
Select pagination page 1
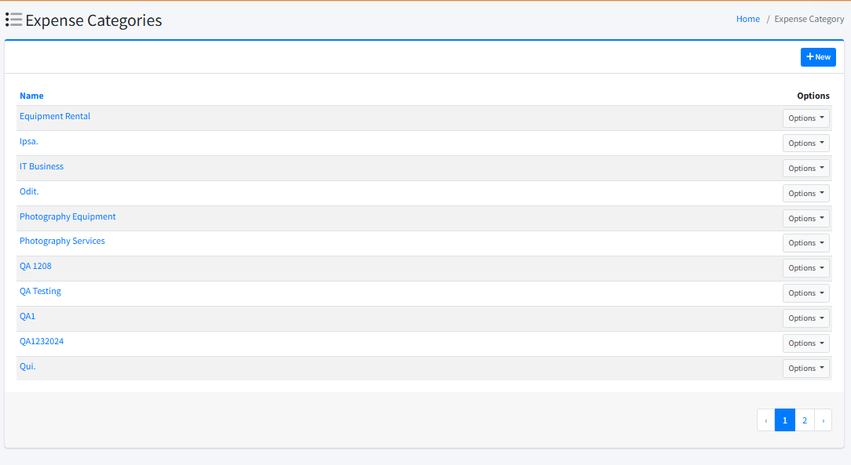coord(784,420)
